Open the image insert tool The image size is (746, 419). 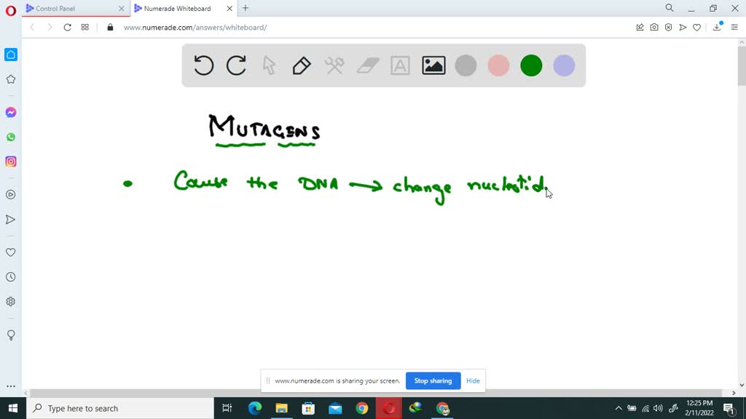[433, 65]
